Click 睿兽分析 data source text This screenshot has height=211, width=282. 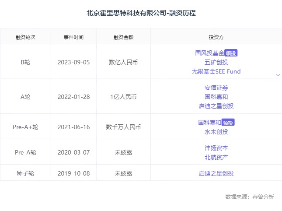click(263, 197)
